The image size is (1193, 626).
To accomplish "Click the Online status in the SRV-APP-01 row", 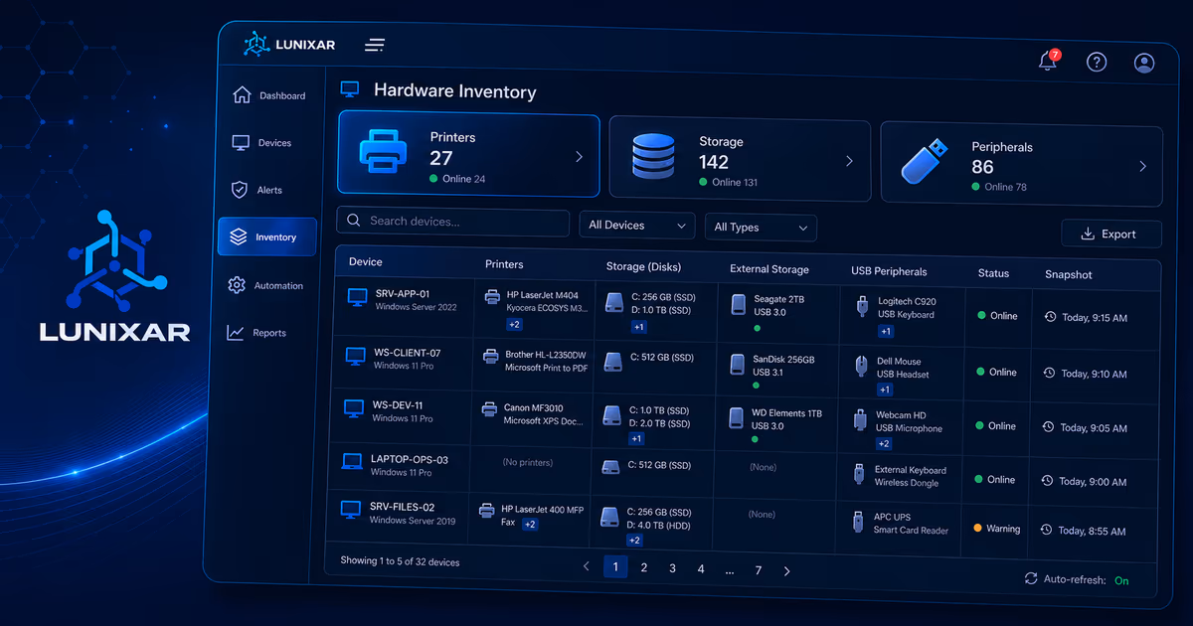I will pos(997,316).
